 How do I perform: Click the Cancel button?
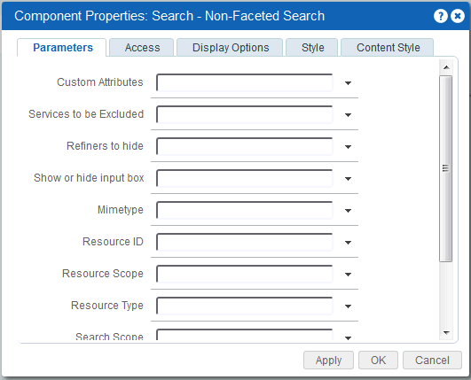[432, 360]
